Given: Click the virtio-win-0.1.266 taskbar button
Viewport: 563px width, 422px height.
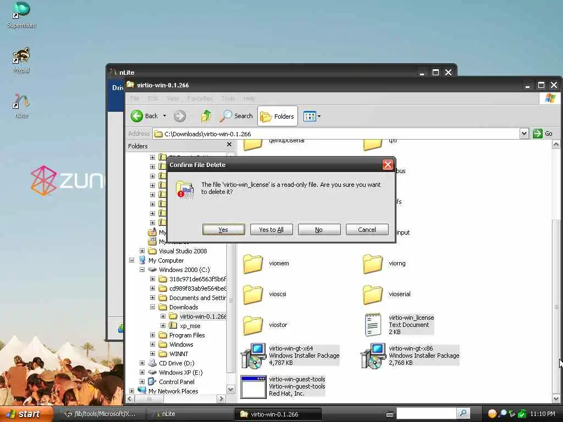Looking at the screenshot, I should pos(278,414).
